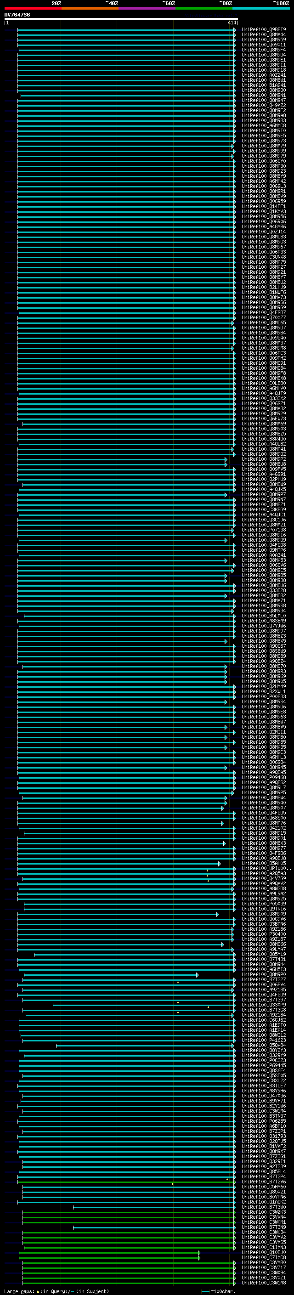The width and height of the screenshot is (294, 1295).
Task: Click the UniRef100_P09468 hit name
Action: coord(264,777)
